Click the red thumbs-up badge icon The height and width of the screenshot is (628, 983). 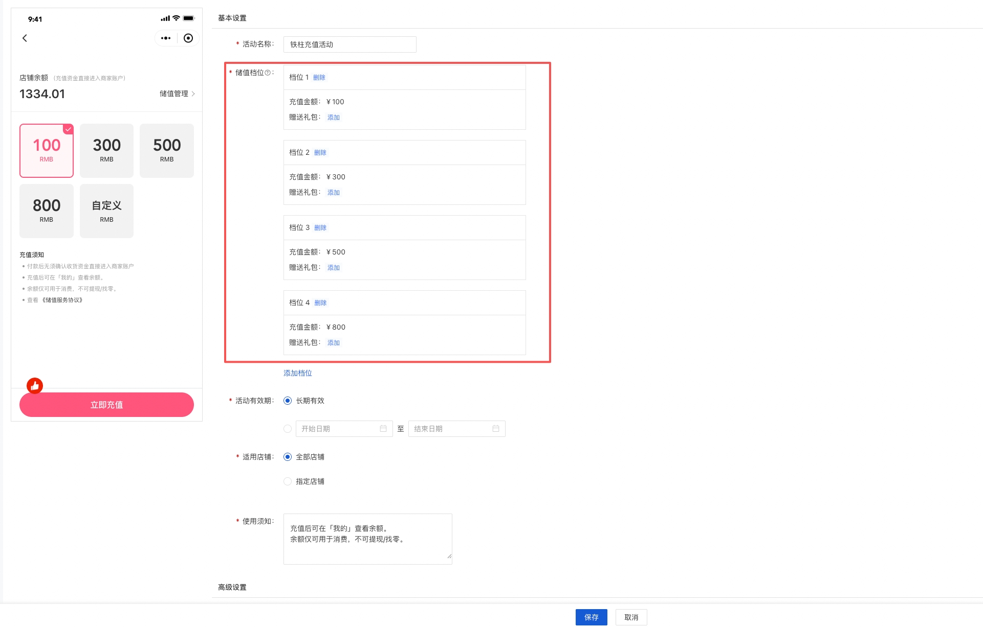tap(35, 386)
